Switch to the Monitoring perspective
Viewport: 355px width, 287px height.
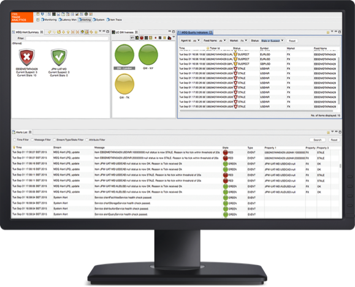pyautogui.click(x=48, y=20)
